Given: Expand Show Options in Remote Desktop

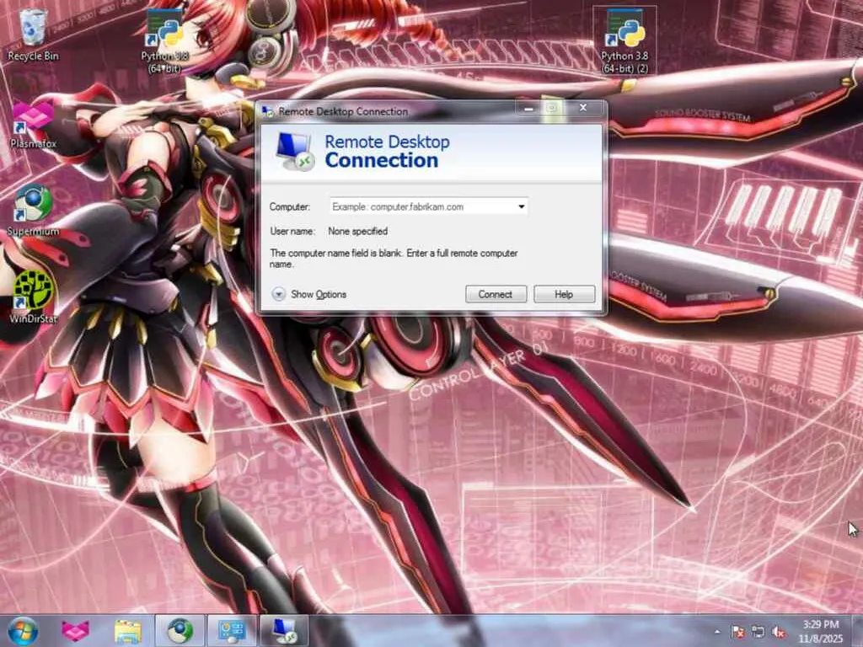Looking at the screenshot, I should point(309,294).
